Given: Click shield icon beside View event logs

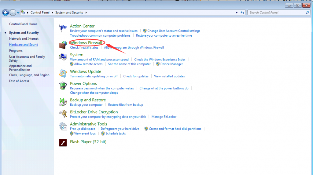Looking at the screenshot, I should click(72, 133).
